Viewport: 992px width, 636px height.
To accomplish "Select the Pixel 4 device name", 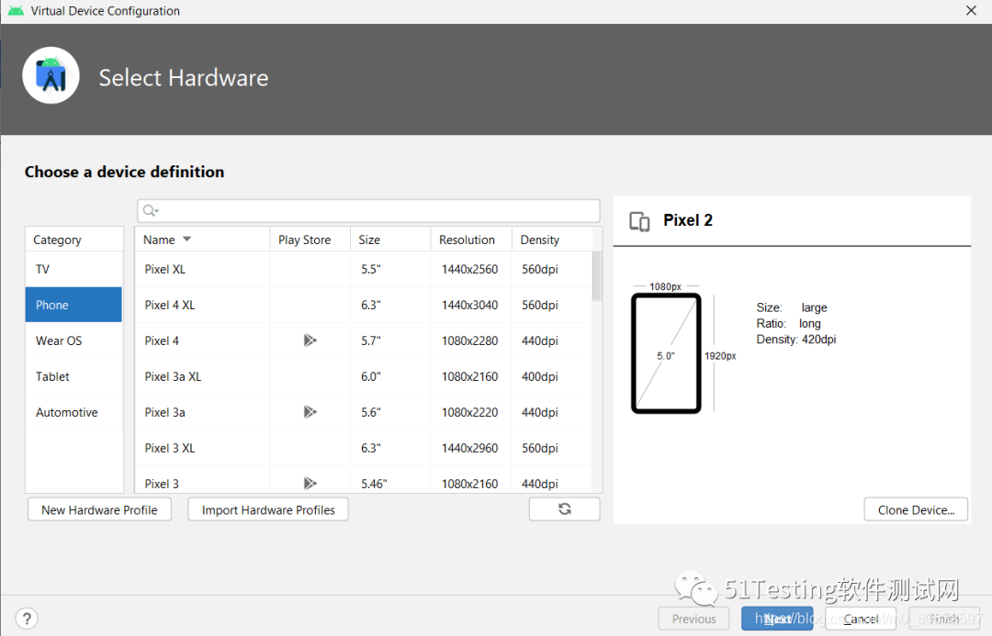I will pos(162,340).
